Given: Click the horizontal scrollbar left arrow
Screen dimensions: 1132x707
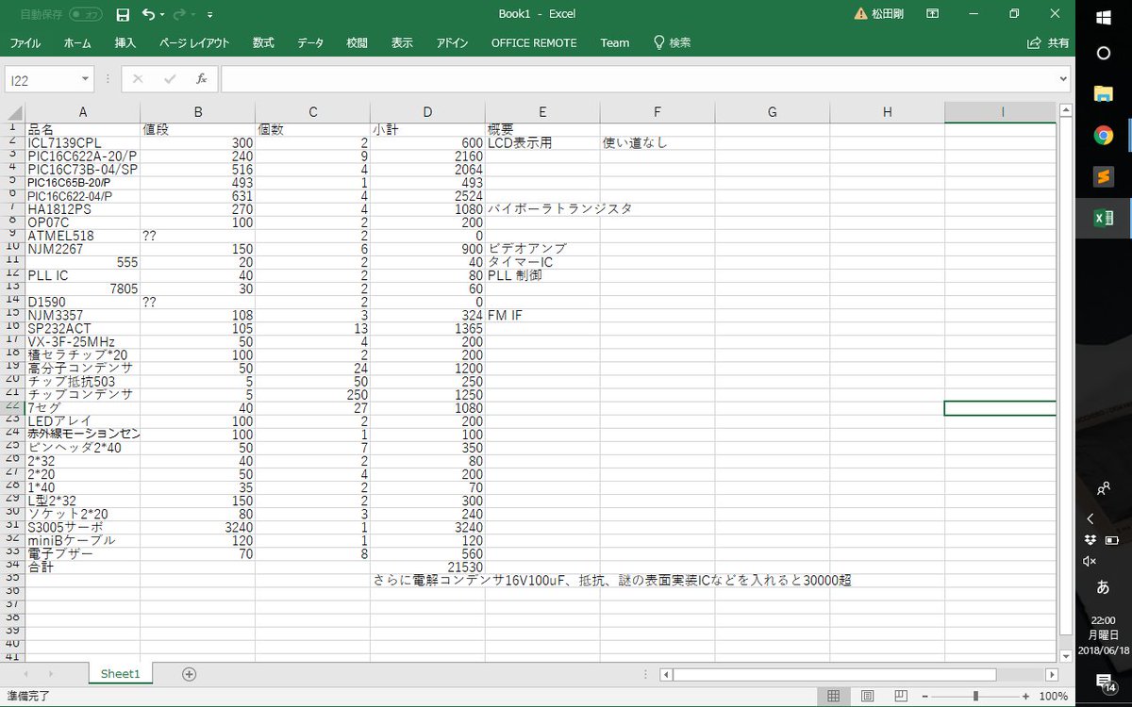Looking at the screenshot, I should (666, 674).
